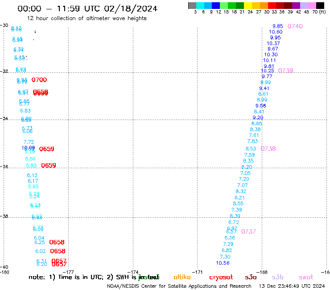Select the pink '0737' timestamp
The width and height of the screenshot is (330, 290).
tap(248, 232)
